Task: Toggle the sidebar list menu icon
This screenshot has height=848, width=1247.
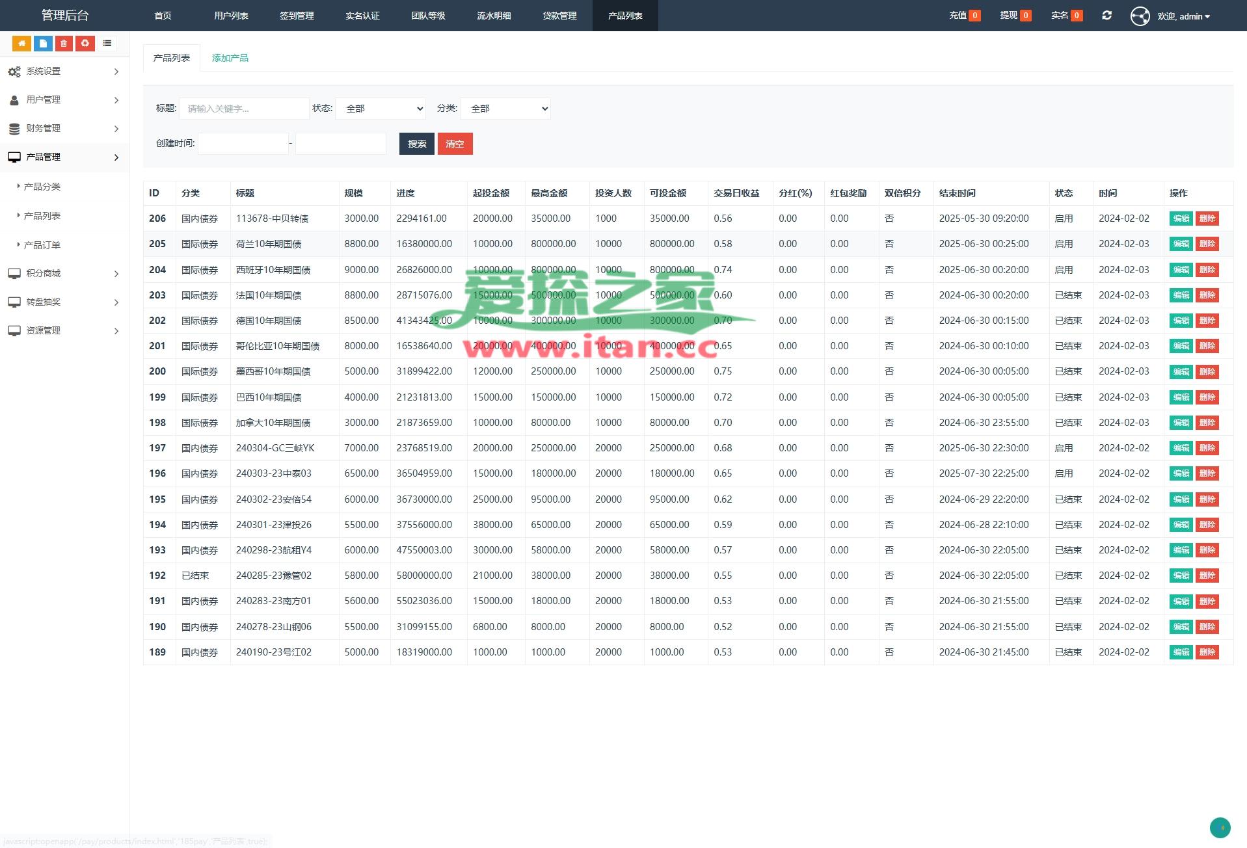Action: click(x=107, y=44)
